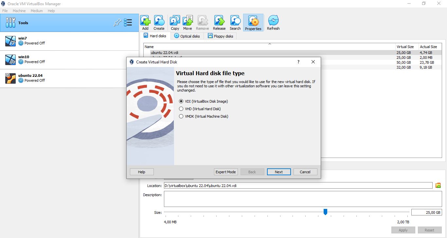447x238 pixels.
Task: Click the dialog question mark help icon
Action: click(x=298, y=62)
